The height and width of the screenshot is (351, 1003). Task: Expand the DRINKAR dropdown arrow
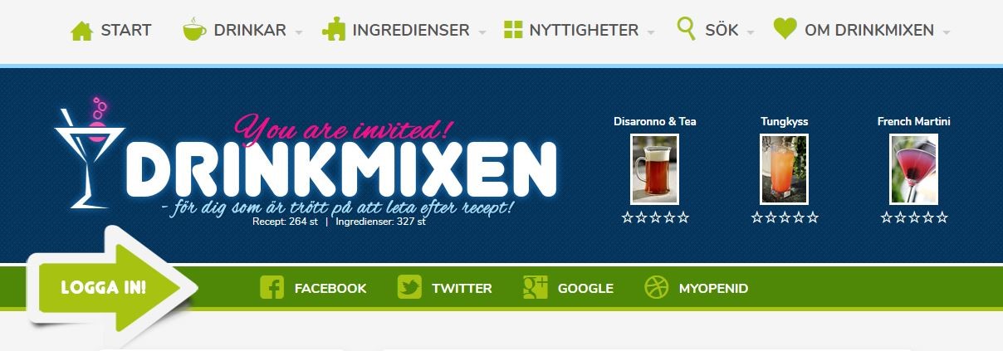pos(298,32)
